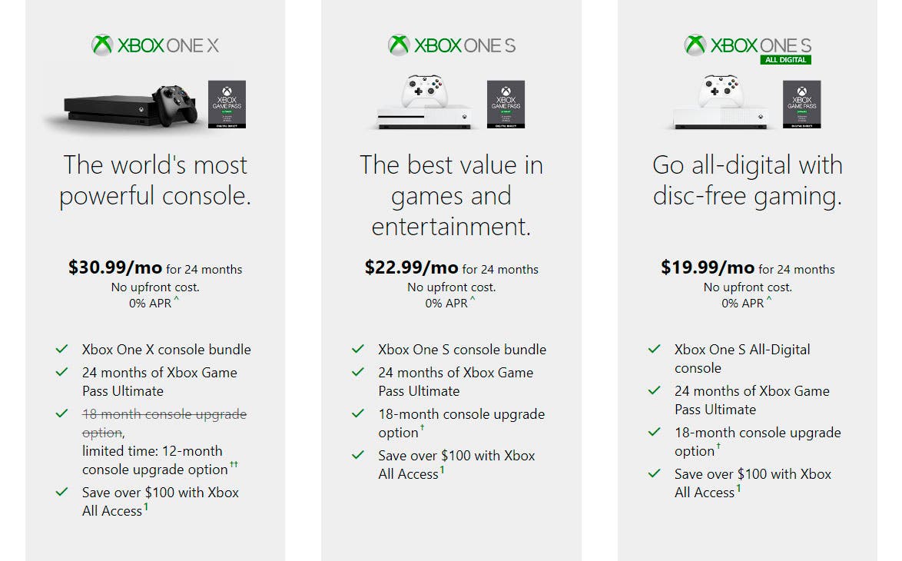Click checkmark beside Xbox One S All-Digital console
Screen dimensions: 902x561
[654, 349]
